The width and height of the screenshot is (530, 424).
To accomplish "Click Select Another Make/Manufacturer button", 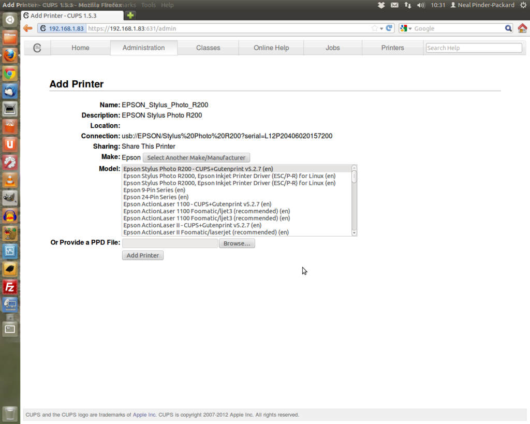I will (196, 157).
